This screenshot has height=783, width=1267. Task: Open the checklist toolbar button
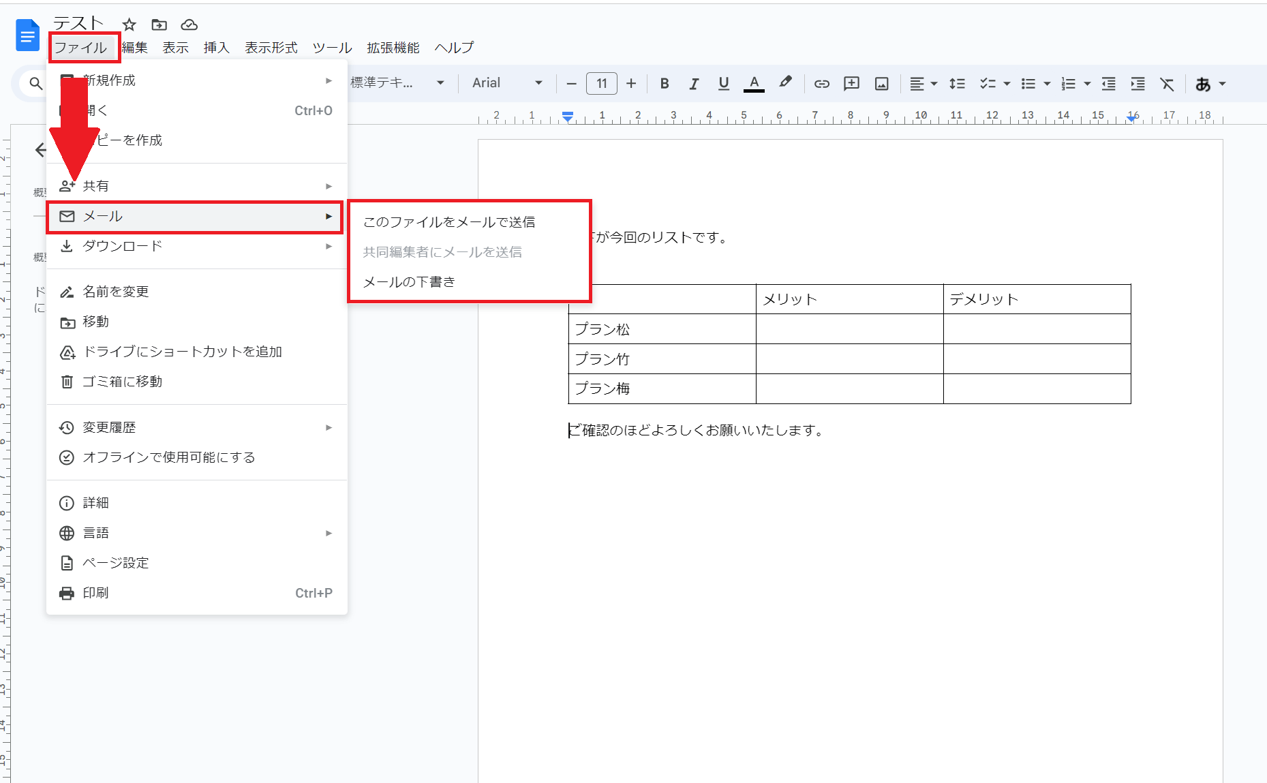tap(988, 84)
